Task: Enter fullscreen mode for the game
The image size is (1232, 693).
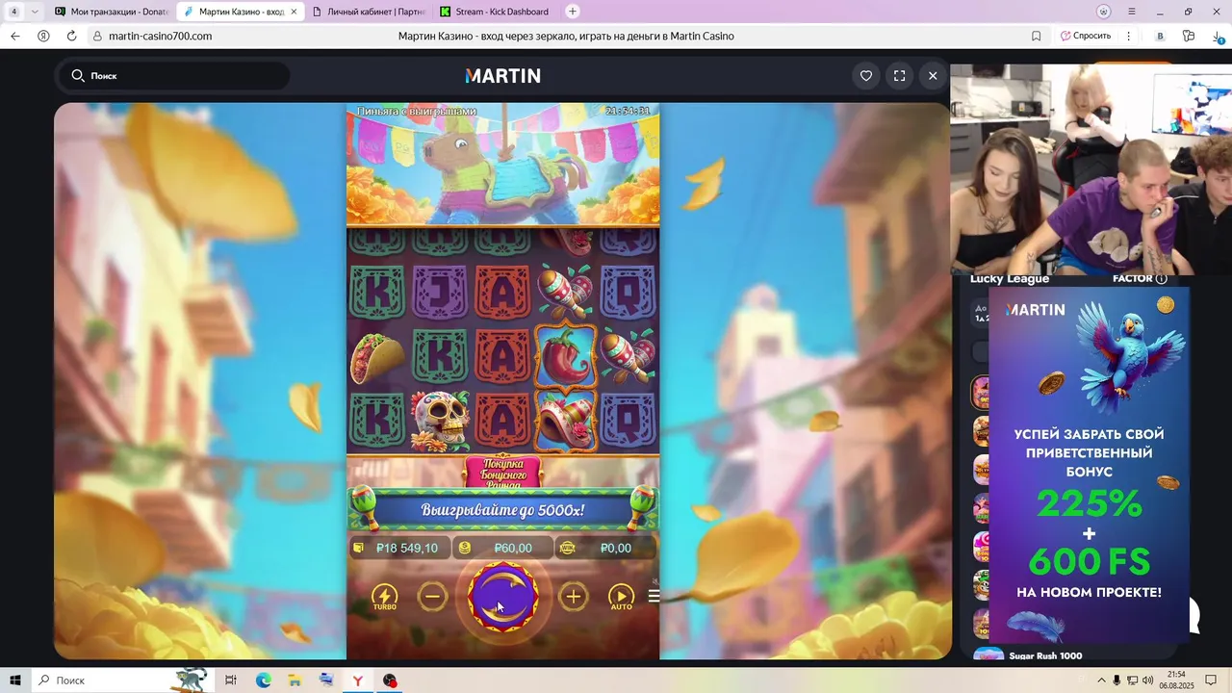Action: pos(900,75)
